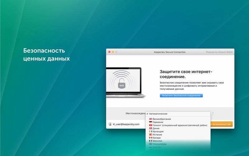Choose Великобритания from the location list
Viewport: 249px width, 156px height.
pyautogui.click(x=178, y=119)
